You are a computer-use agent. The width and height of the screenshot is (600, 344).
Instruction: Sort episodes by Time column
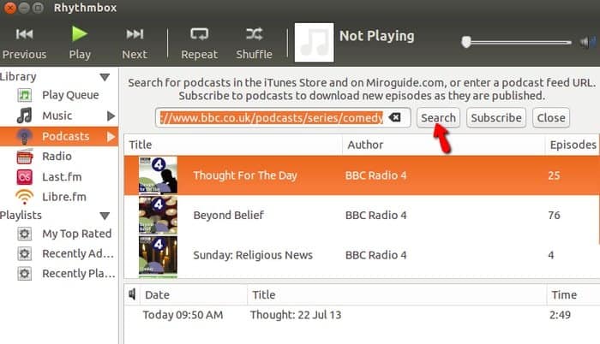coord(573,294)
